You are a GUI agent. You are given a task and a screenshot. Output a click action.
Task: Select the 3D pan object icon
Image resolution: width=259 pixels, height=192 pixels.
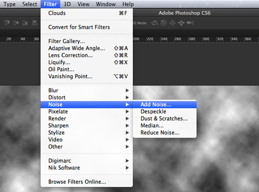[x=172, y=23]
